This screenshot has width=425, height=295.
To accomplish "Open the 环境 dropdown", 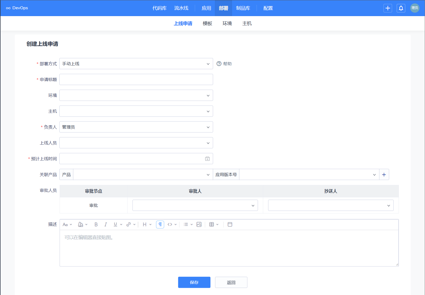I will click(136, 95).
